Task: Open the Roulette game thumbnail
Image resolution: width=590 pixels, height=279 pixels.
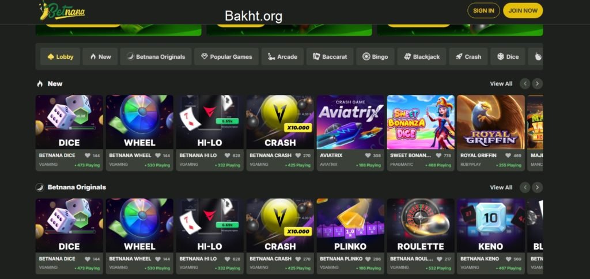Action: [x=421, y=226]
